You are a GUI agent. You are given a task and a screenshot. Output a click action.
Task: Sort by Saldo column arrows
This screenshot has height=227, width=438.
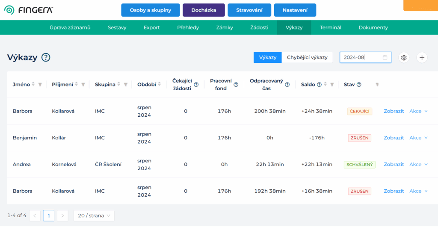tap(325, 84)
